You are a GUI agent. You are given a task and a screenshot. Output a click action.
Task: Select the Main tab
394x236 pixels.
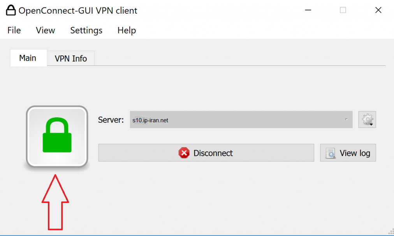tap(28, 58)
